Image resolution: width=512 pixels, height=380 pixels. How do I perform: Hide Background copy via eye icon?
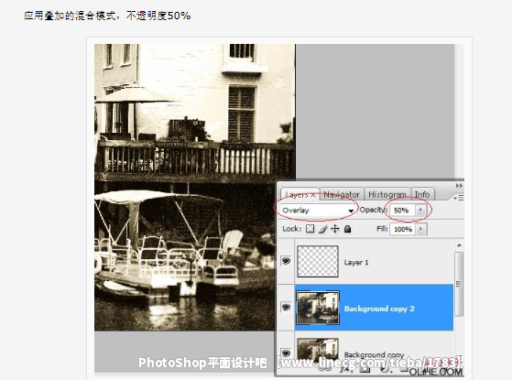pyautogui.click(x=286, y=353)
